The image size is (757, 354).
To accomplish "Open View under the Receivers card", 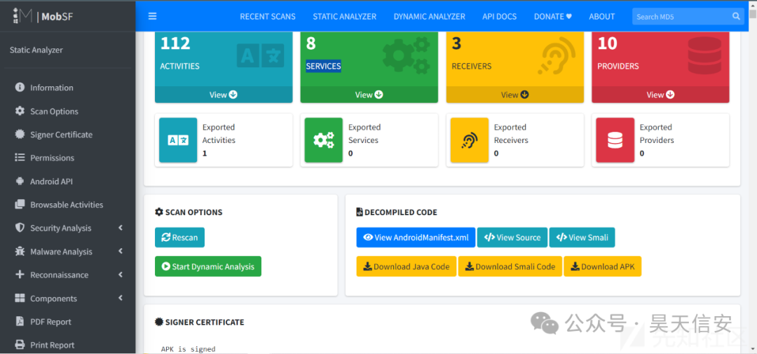I will 514,95.
